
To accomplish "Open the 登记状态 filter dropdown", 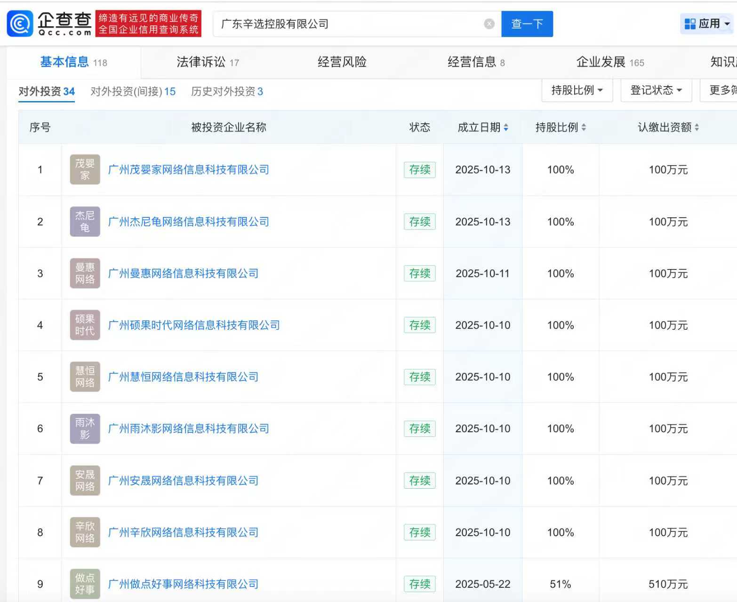I will 656,90.
